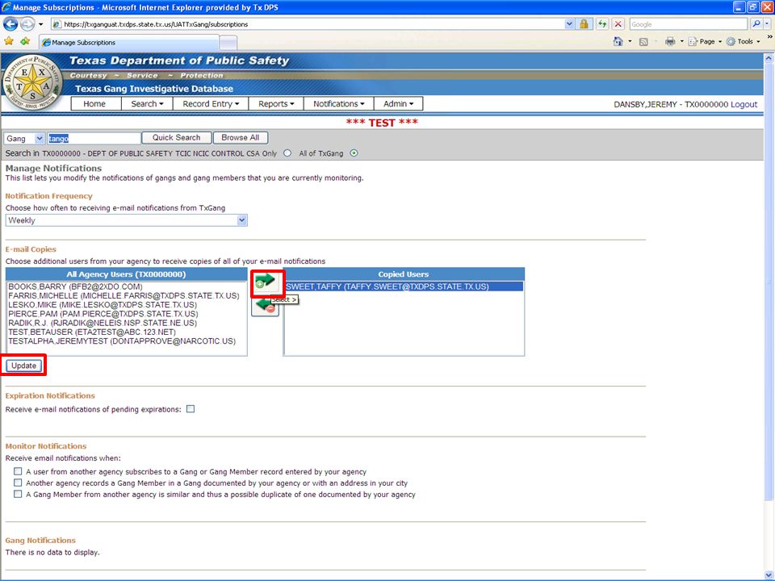The width and height of the screenshot is (775, 581).
Task: Click the URL address bar
Action: coord(308,23)
